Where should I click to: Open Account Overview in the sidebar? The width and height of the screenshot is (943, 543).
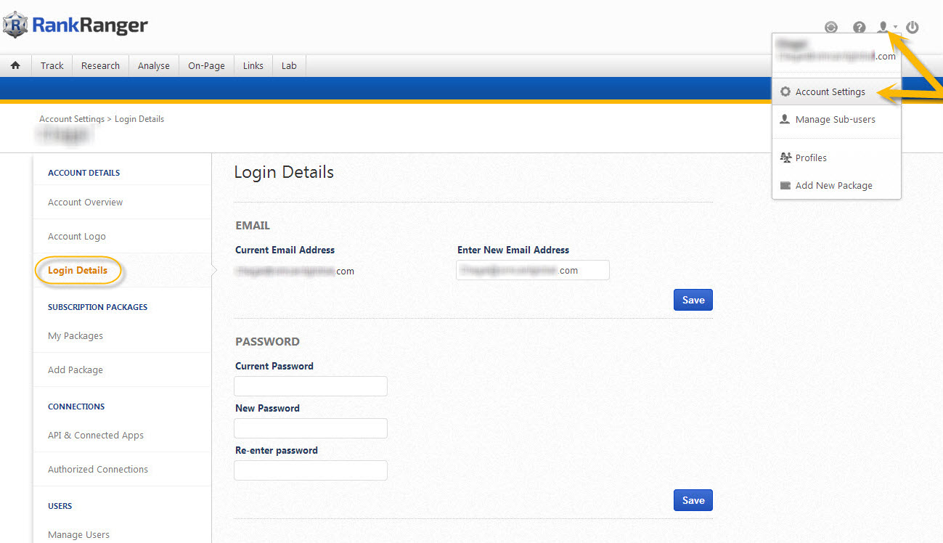click(x=86, y=202)
